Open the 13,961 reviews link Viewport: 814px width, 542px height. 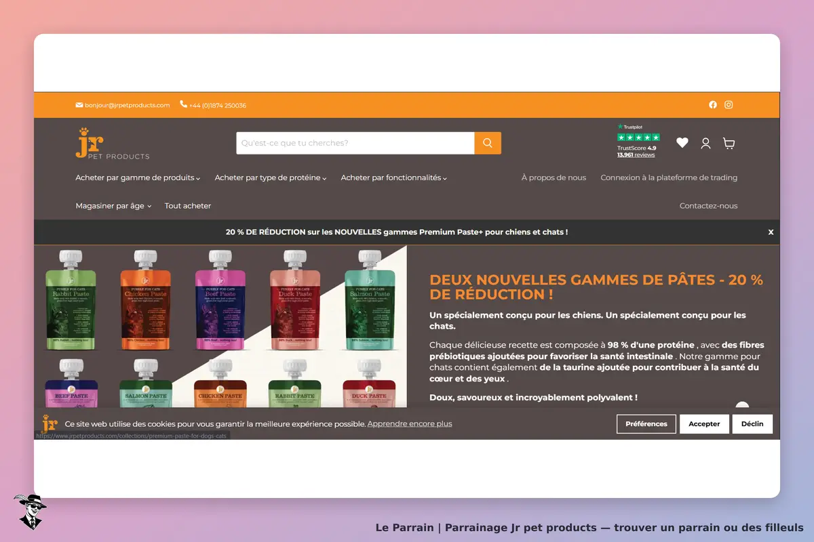(x=636, y=154)
